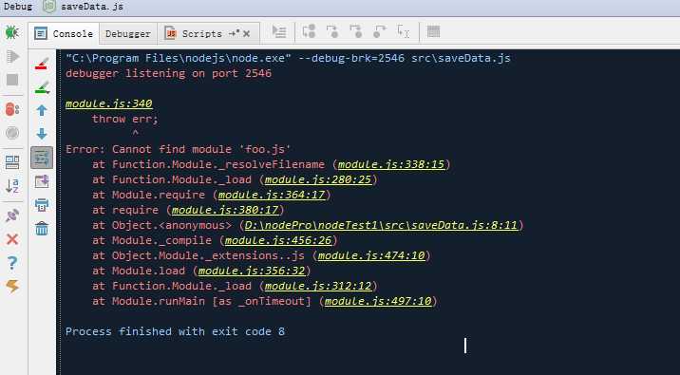680x375 pixels.
Task: Click the node.exe command line text
Action: point(288,58)
